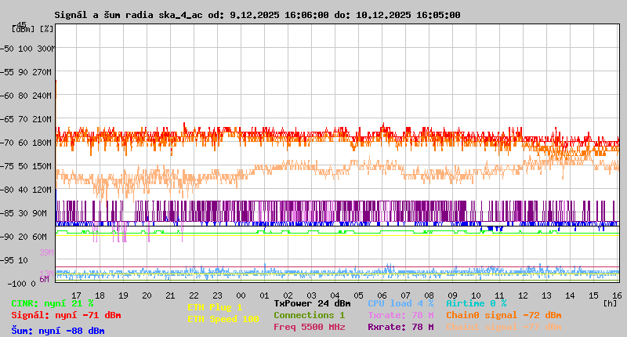Viewport: 627px width, 337px height.
Task: Click the '-60 80 240M' y-axis label
Action: tap(26, 96)
